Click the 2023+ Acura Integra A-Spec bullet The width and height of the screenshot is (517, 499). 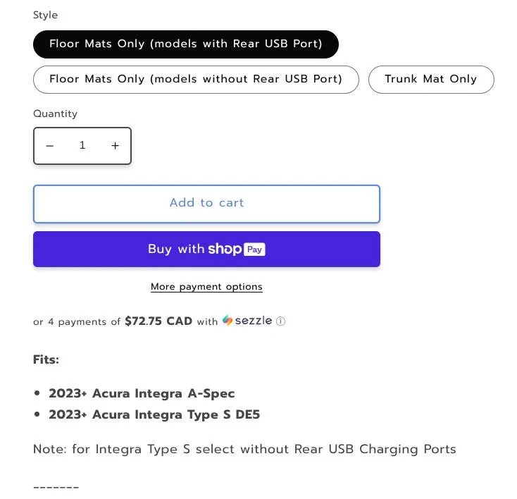click(x=142, y=393)
